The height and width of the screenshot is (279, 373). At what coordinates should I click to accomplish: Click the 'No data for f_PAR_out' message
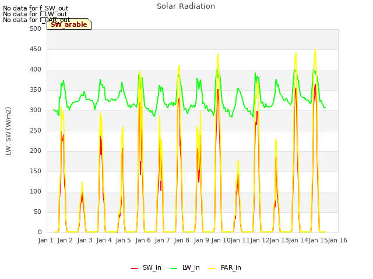click(36, 20)
